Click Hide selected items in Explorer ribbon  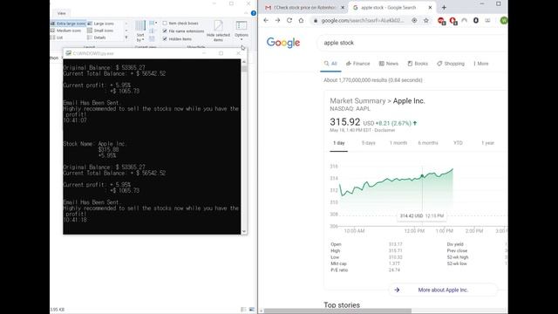point(218,31)
